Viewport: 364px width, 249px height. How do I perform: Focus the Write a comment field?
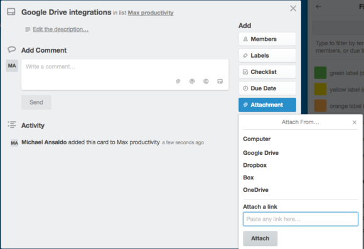[x=125, y=75]
